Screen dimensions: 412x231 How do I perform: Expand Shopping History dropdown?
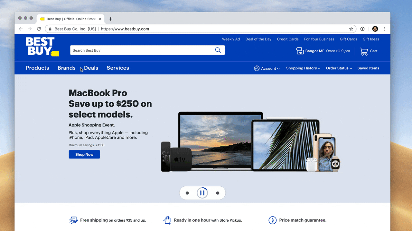point(303,68)
